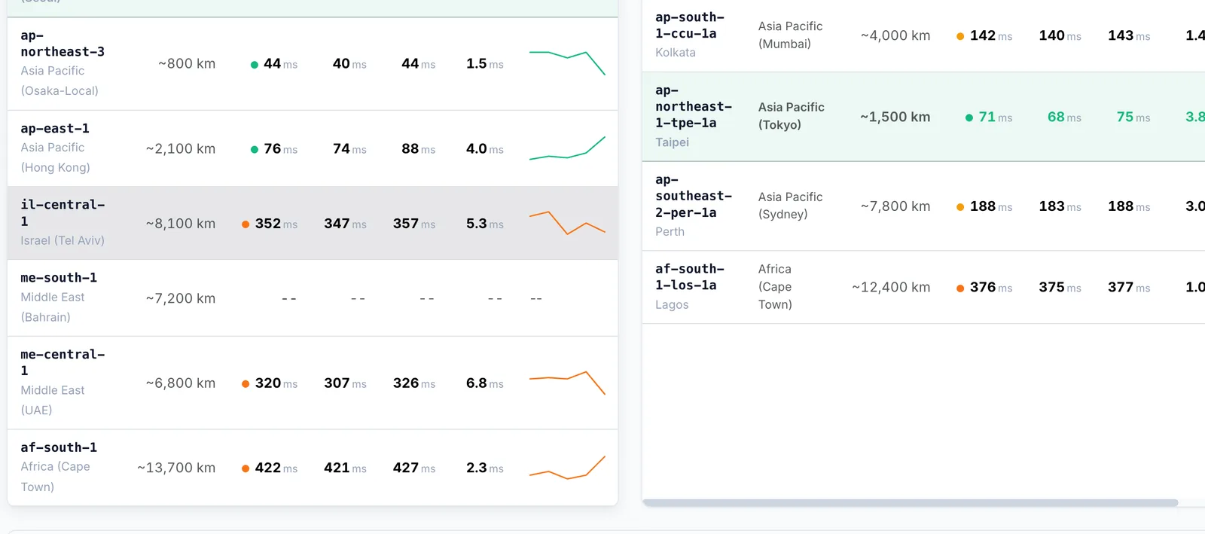Click the orange status dot for af-south-1
This screenshot has height=534, width=1205.
click(x=246, y=468)
